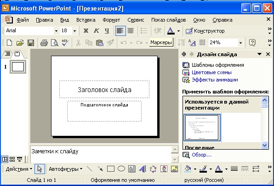
Task: Click the decrease indent icon
Action: [157, 31]
